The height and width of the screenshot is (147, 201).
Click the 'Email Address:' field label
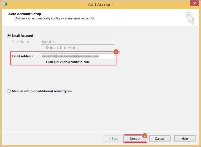23,56
